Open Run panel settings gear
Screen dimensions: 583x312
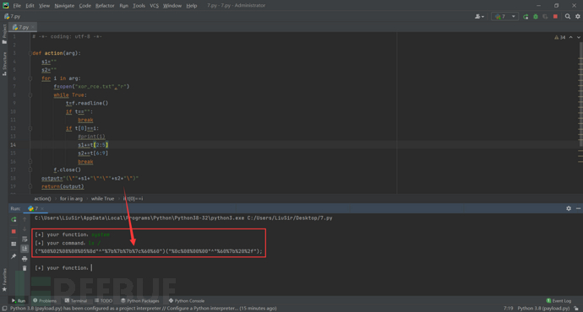click(x=569, y=208)
